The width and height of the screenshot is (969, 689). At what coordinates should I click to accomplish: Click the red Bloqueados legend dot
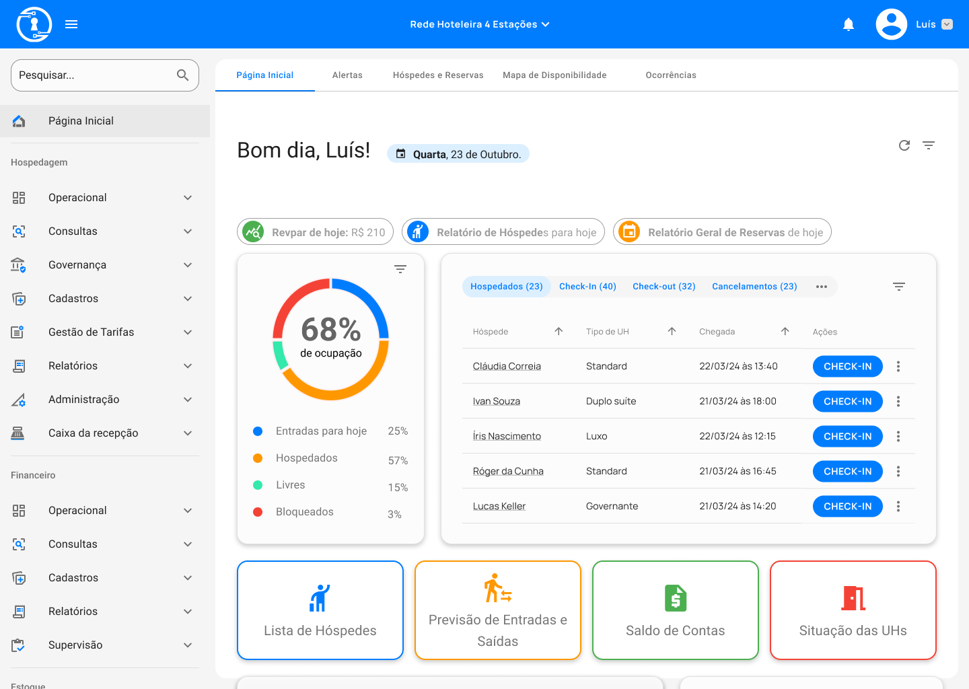click(258, 512)
